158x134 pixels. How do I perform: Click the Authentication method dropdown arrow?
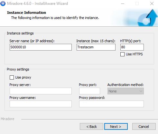pos(141,91)
